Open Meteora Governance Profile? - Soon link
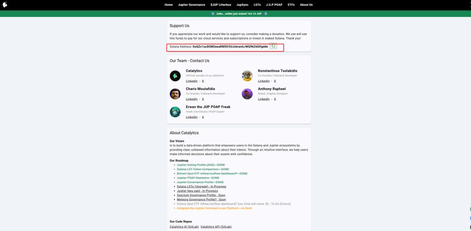 pos(201,199)
